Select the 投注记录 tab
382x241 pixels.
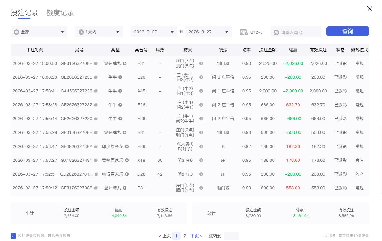(x=24, y=13)
